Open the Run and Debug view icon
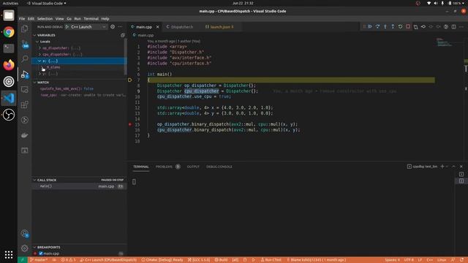 [x=25, y=75]
